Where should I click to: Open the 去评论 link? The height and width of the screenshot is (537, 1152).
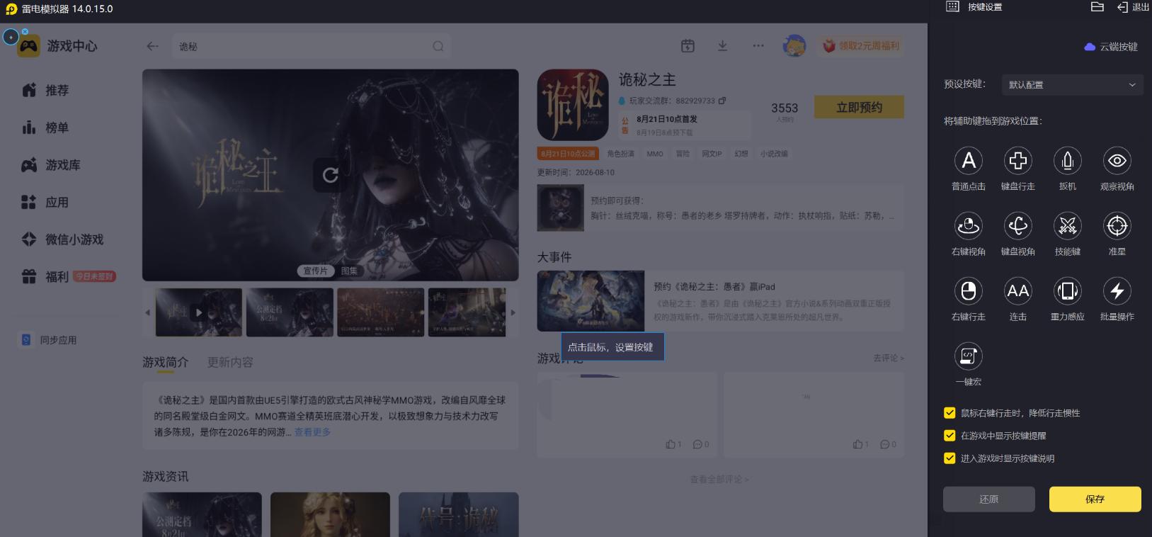(x=889, y=358)
